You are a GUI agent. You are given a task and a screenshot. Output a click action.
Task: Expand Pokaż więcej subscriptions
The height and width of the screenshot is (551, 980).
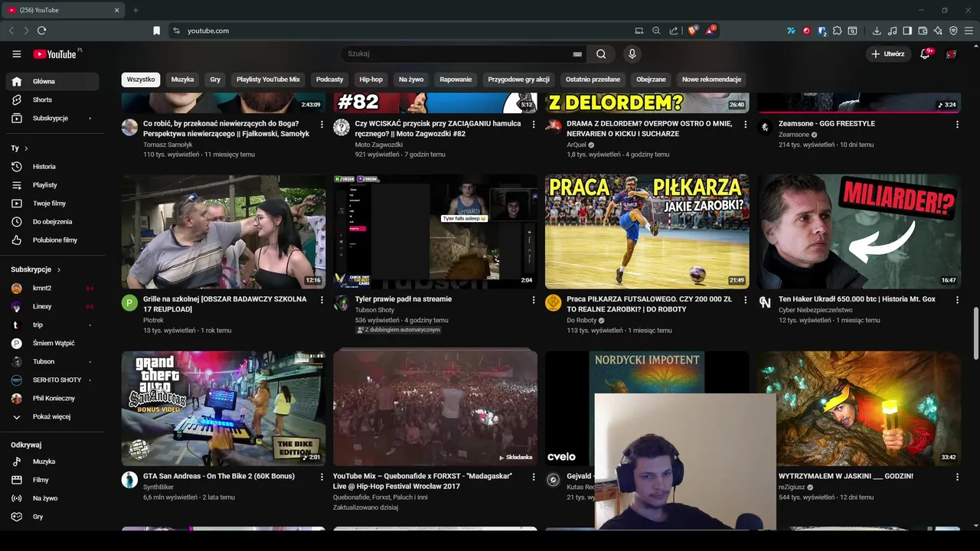pyautogui.click(x=52, y=417)
